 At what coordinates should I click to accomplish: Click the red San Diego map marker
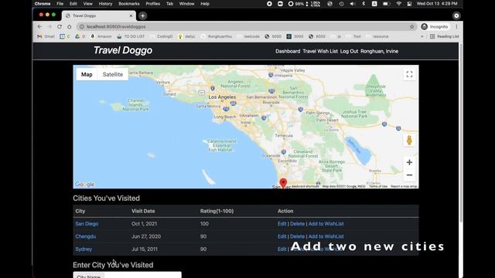[283, 182]
